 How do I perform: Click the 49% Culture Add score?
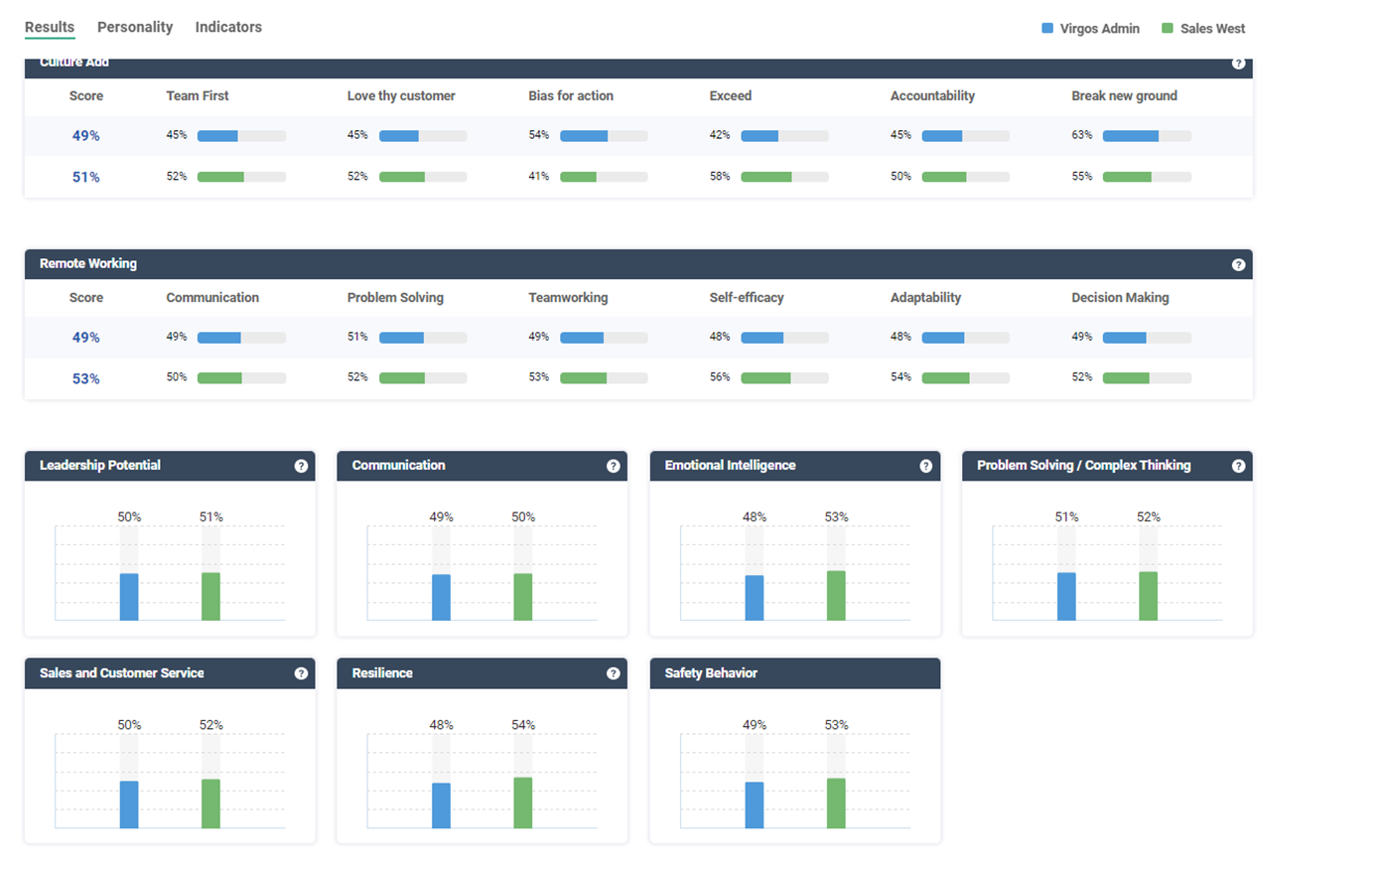click(85, 136)
